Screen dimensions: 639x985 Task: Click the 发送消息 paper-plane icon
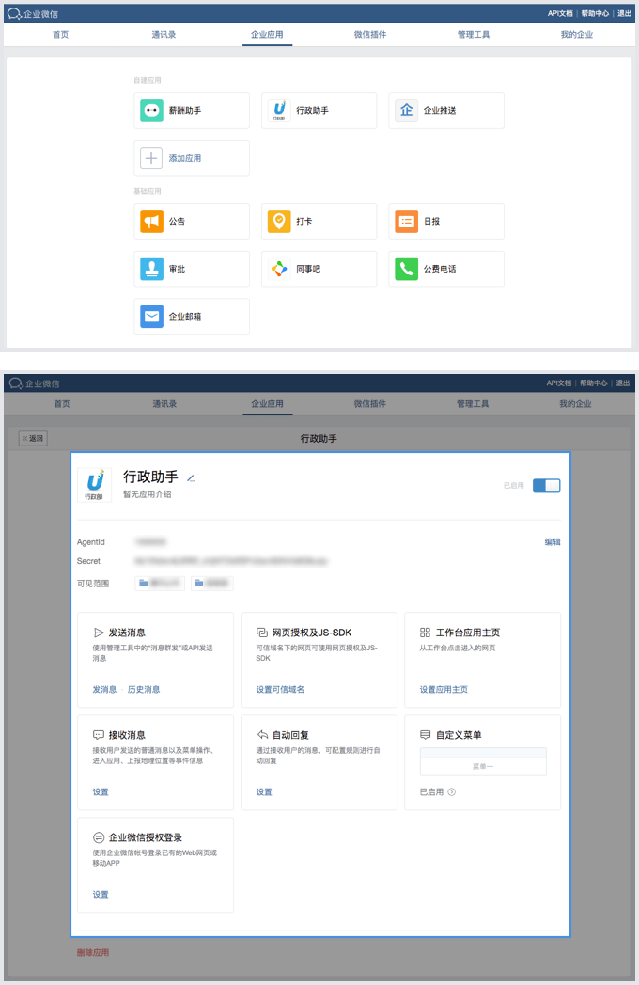click(x=99, y=633)
